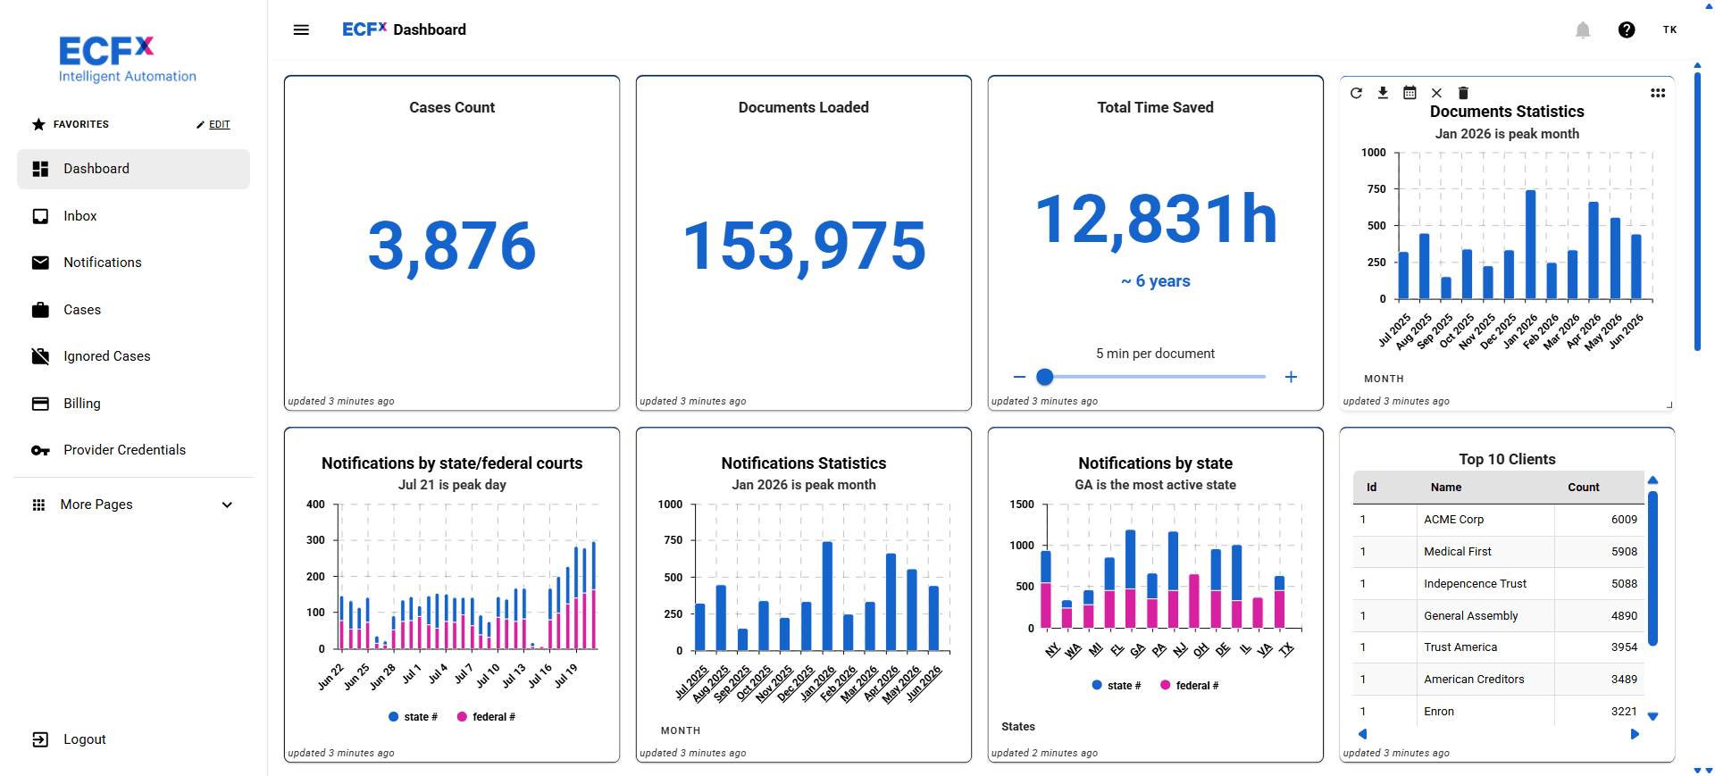Viewport: 1715px width, 776px height.
Task: Open Ignored Cases page
Action: (133, 356)
